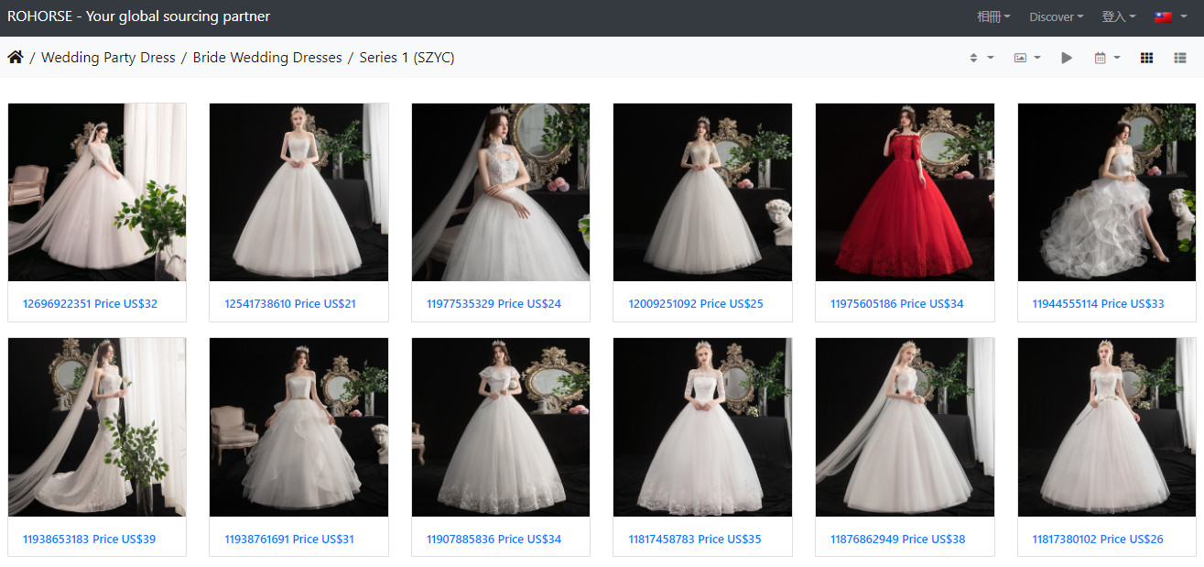Click the ROHORSE site brand title
This screenshot has height=567, width=1204.
pyautogui.click(x=138, y=16)
